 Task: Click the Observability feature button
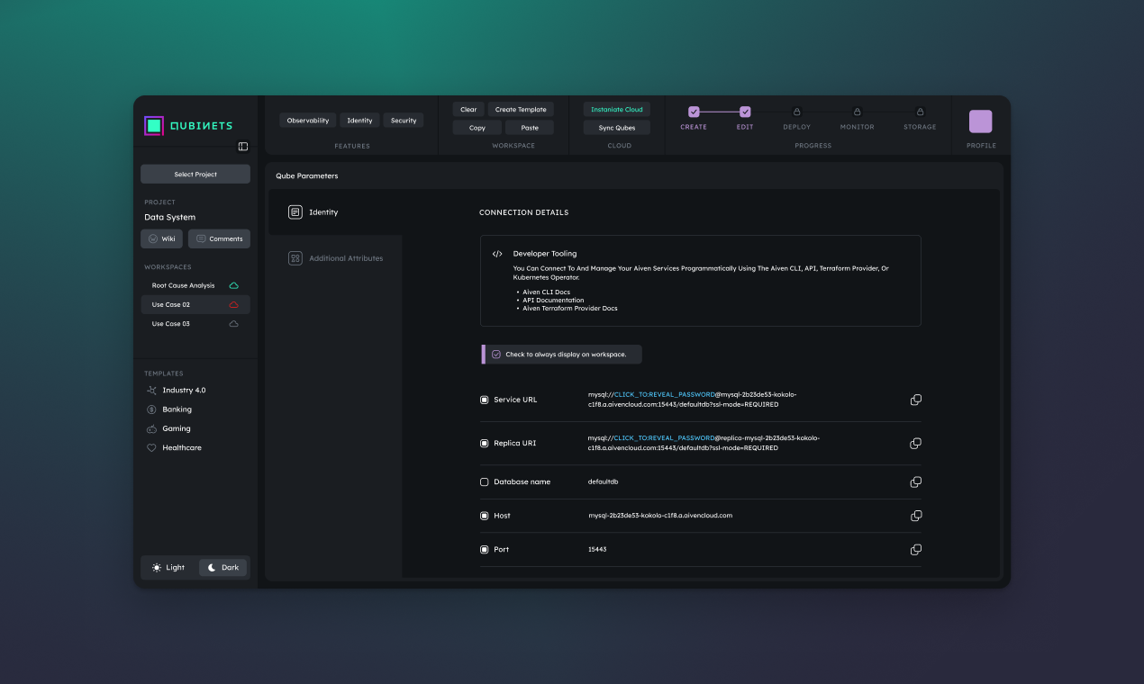(x=308, y=121)
